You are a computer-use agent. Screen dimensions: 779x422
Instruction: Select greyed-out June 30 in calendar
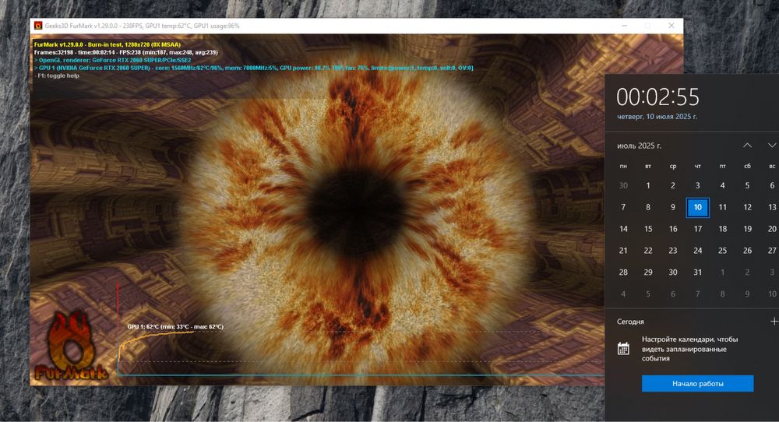coord(623,185)
